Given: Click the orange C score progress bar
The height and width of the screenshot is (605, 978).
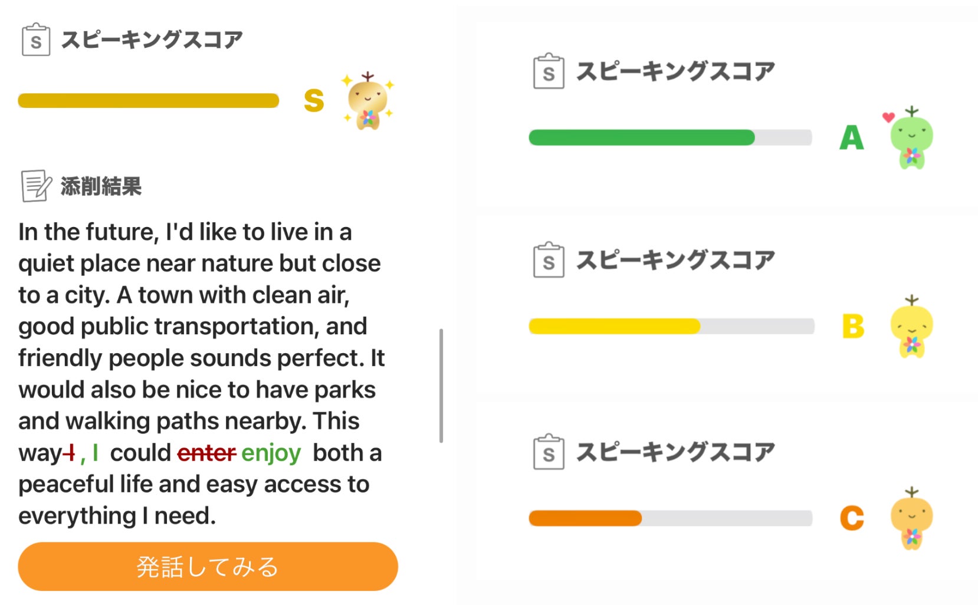Looking at the screenshot, I should pyautogui.click(x=585, y=518).
